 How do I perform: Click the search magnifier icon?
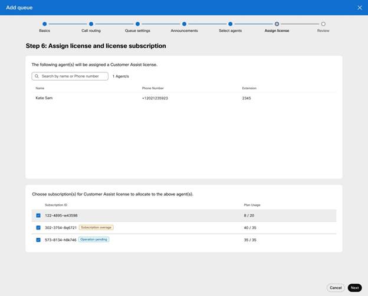coord(37,76)
